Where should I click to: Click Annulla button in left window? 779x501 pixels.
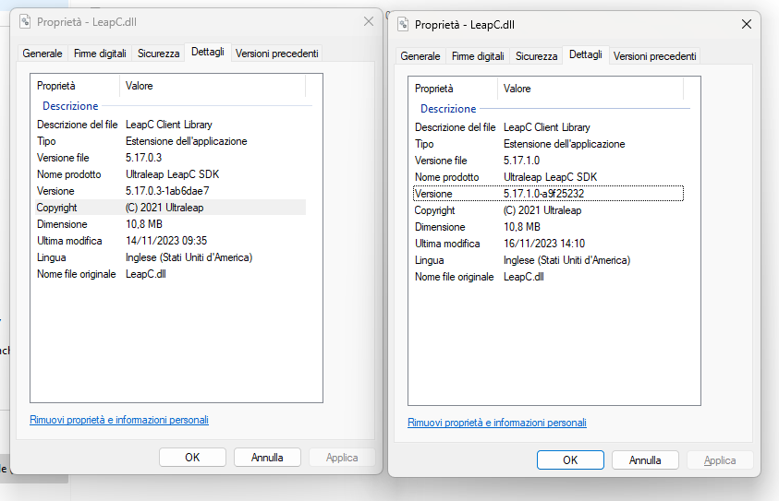[x=267, y=458]
